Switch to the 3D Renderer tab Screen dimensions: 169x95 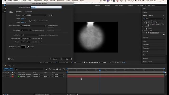(x=29, y=11)
